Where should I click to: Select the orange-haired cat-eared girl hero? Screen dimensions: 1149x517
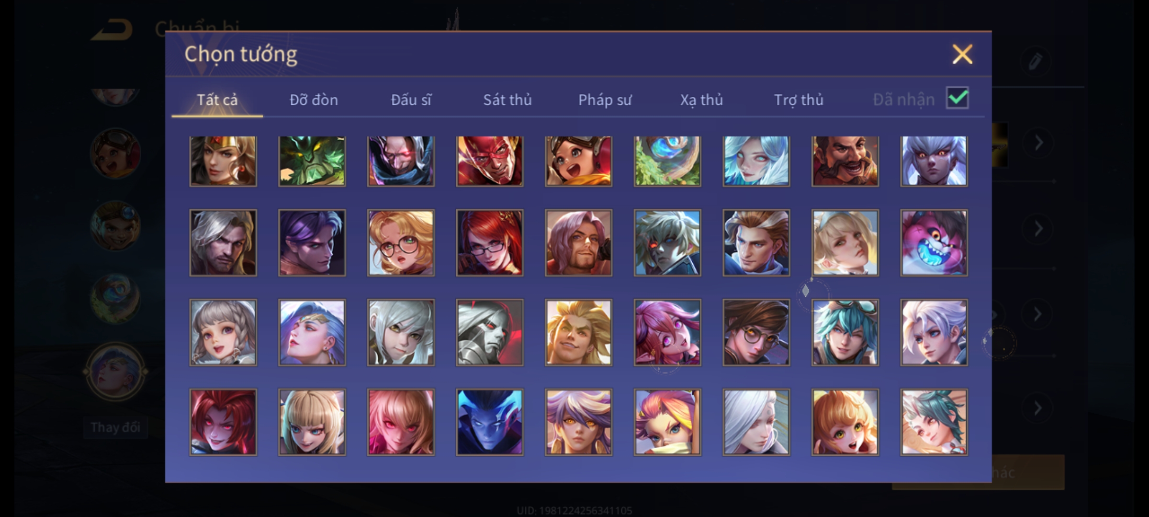click(845, 422)
